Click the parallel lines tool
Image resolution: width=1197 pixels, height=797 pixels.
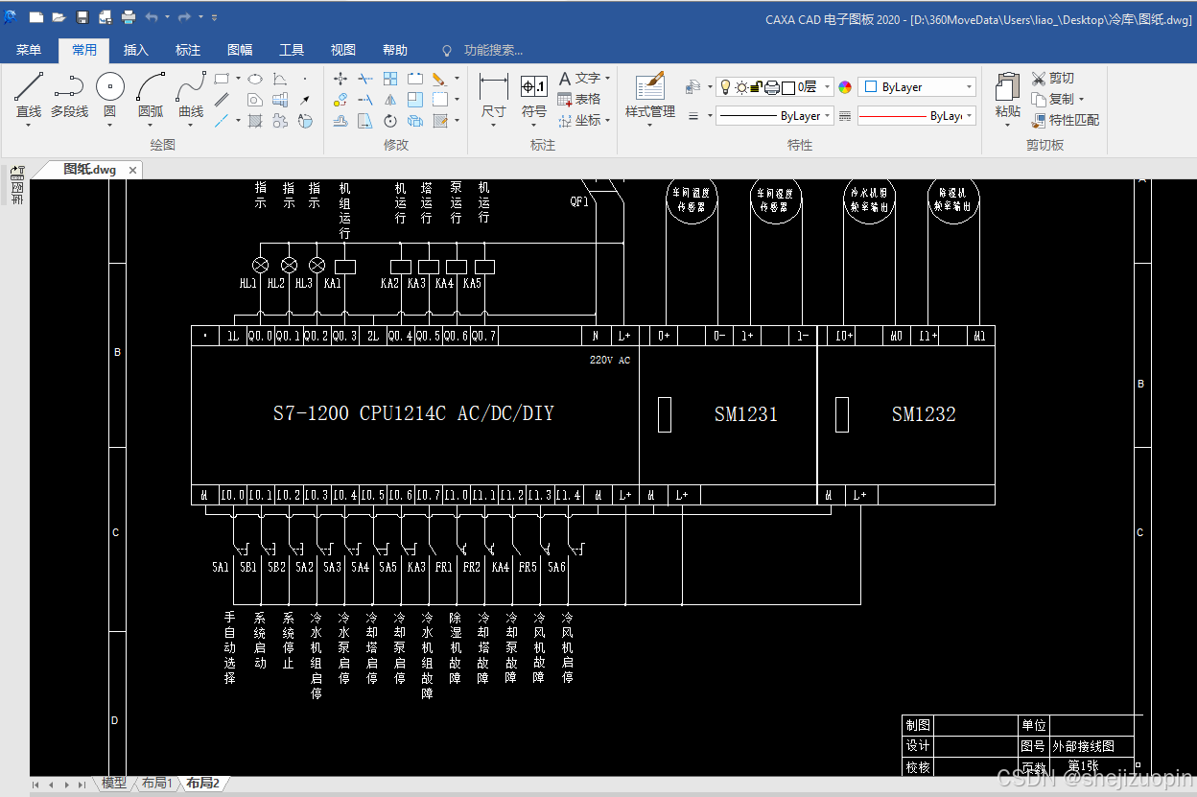point(222,100)
